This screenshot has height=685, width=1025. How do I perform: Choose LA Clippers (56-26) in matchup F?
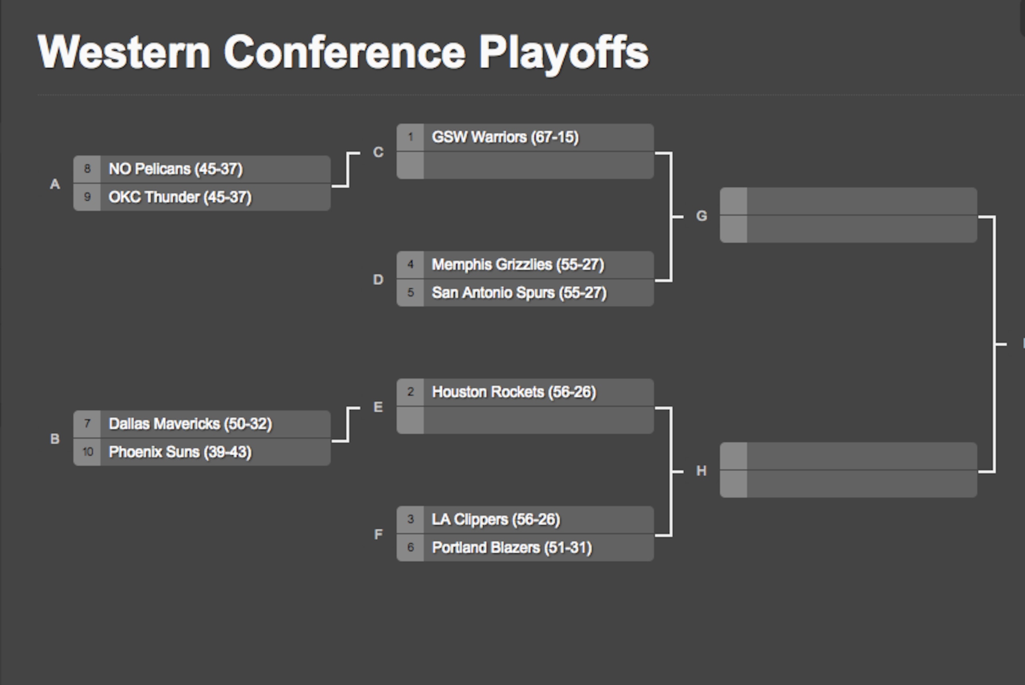click(x=525, y=520)
